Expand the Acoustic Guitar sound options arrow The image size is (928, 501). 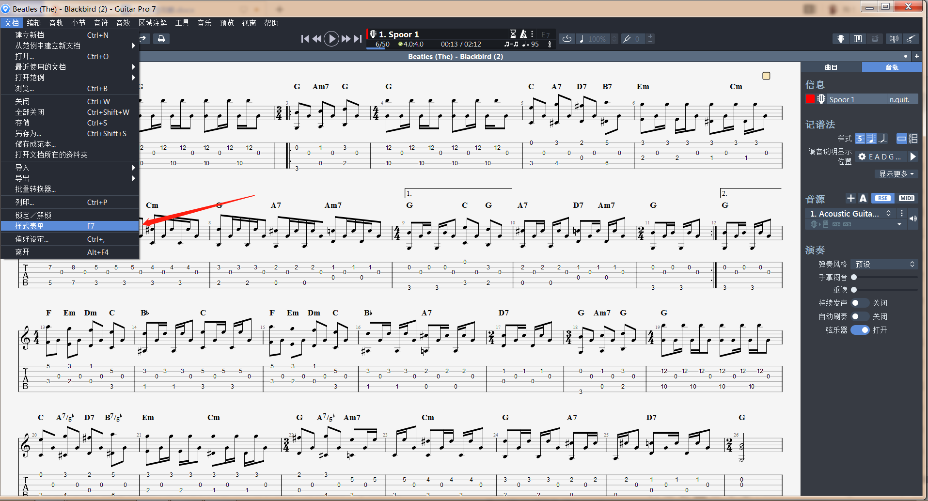tap(899, 224)
